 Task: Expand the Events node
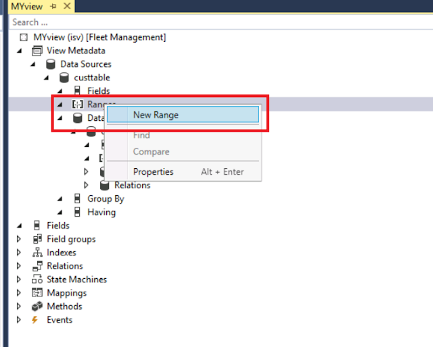pos(18,320)
